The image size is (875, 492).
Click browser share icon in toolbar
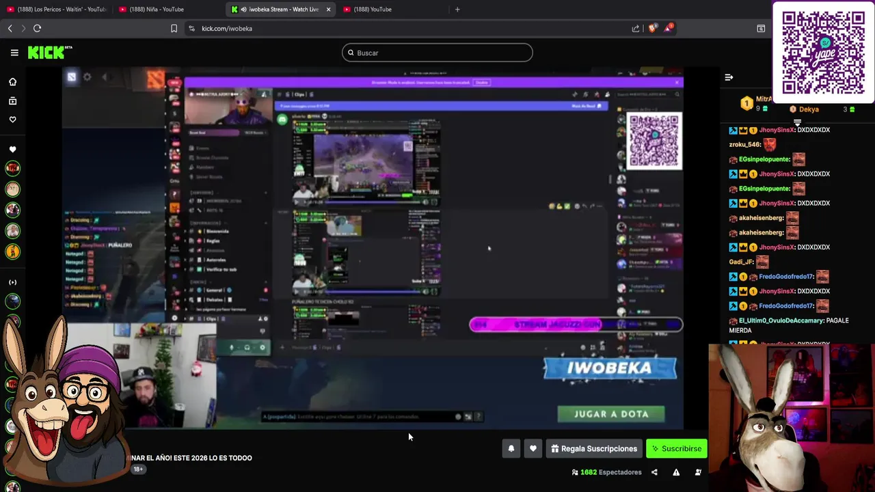(636, 28)
